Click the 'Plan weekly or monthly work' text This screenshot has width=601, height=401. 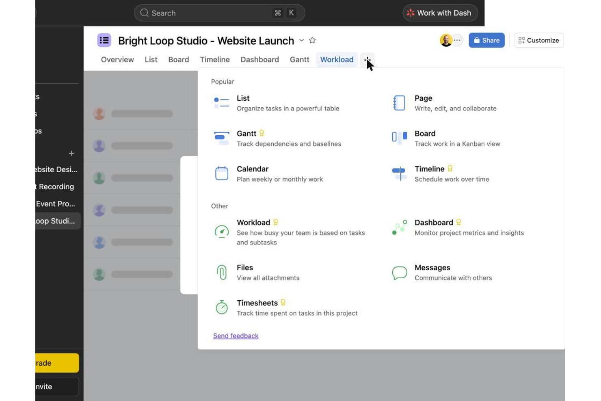pos(280,179)
